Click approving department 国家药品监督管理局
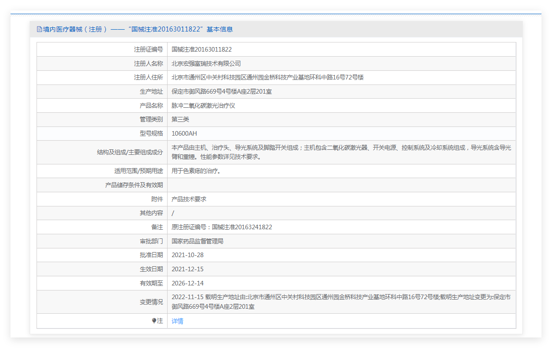This screenshot has height=348, width=552. (x=198, y=241)
